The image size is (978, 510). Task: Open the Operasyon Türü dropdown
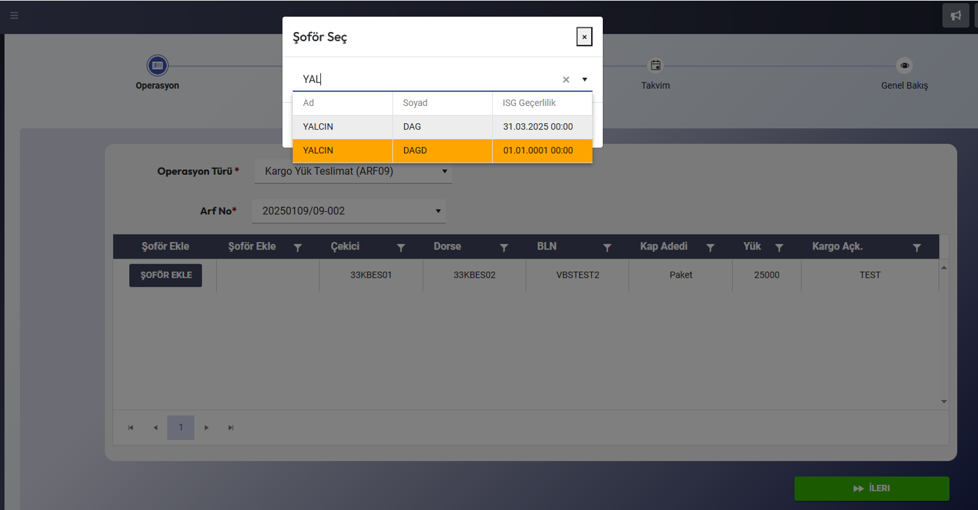click(x=444, y=171)
